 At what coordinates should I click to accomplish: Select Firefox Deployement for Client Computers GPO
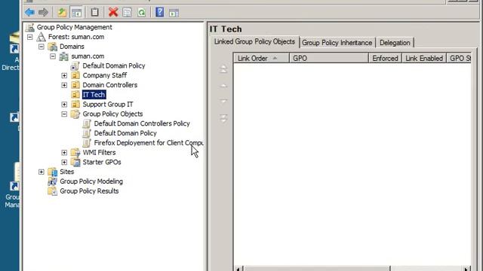pyautogui.click(x=148, y=143)
